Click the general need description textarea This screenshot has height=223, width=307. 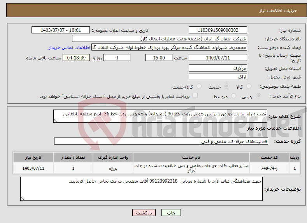click(160, 116)
